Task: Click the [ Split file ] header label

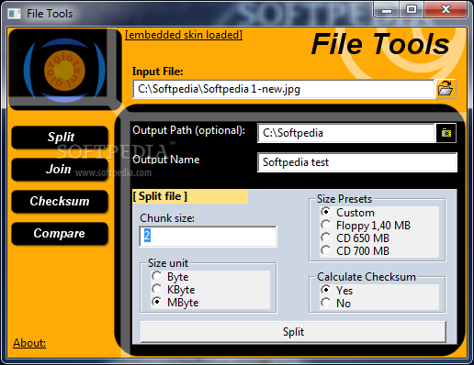Action: (x=160, y=196)
